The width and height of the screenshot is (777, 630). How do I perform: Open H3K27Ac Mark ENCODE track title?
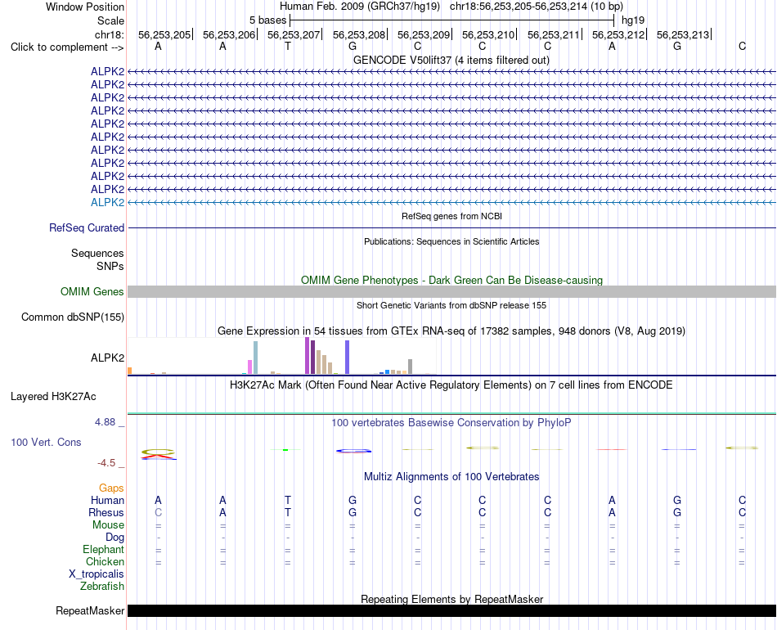451,385
